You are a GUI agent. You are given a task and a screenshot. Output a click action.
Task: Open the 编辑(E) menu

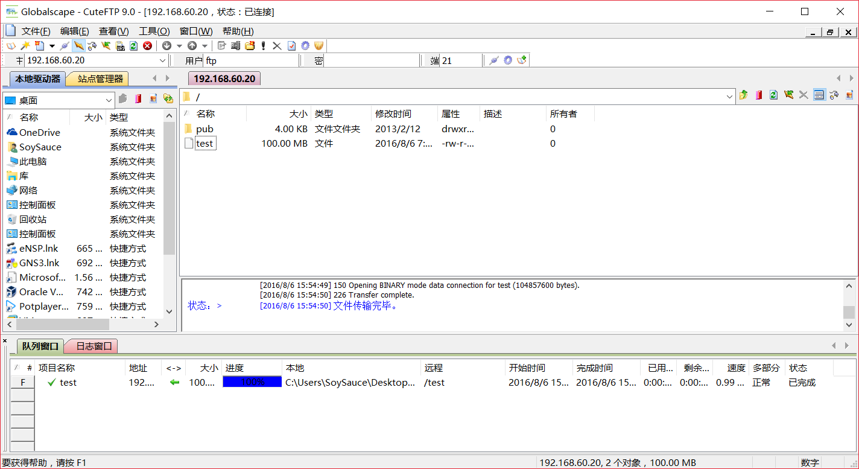coord(75,31)
